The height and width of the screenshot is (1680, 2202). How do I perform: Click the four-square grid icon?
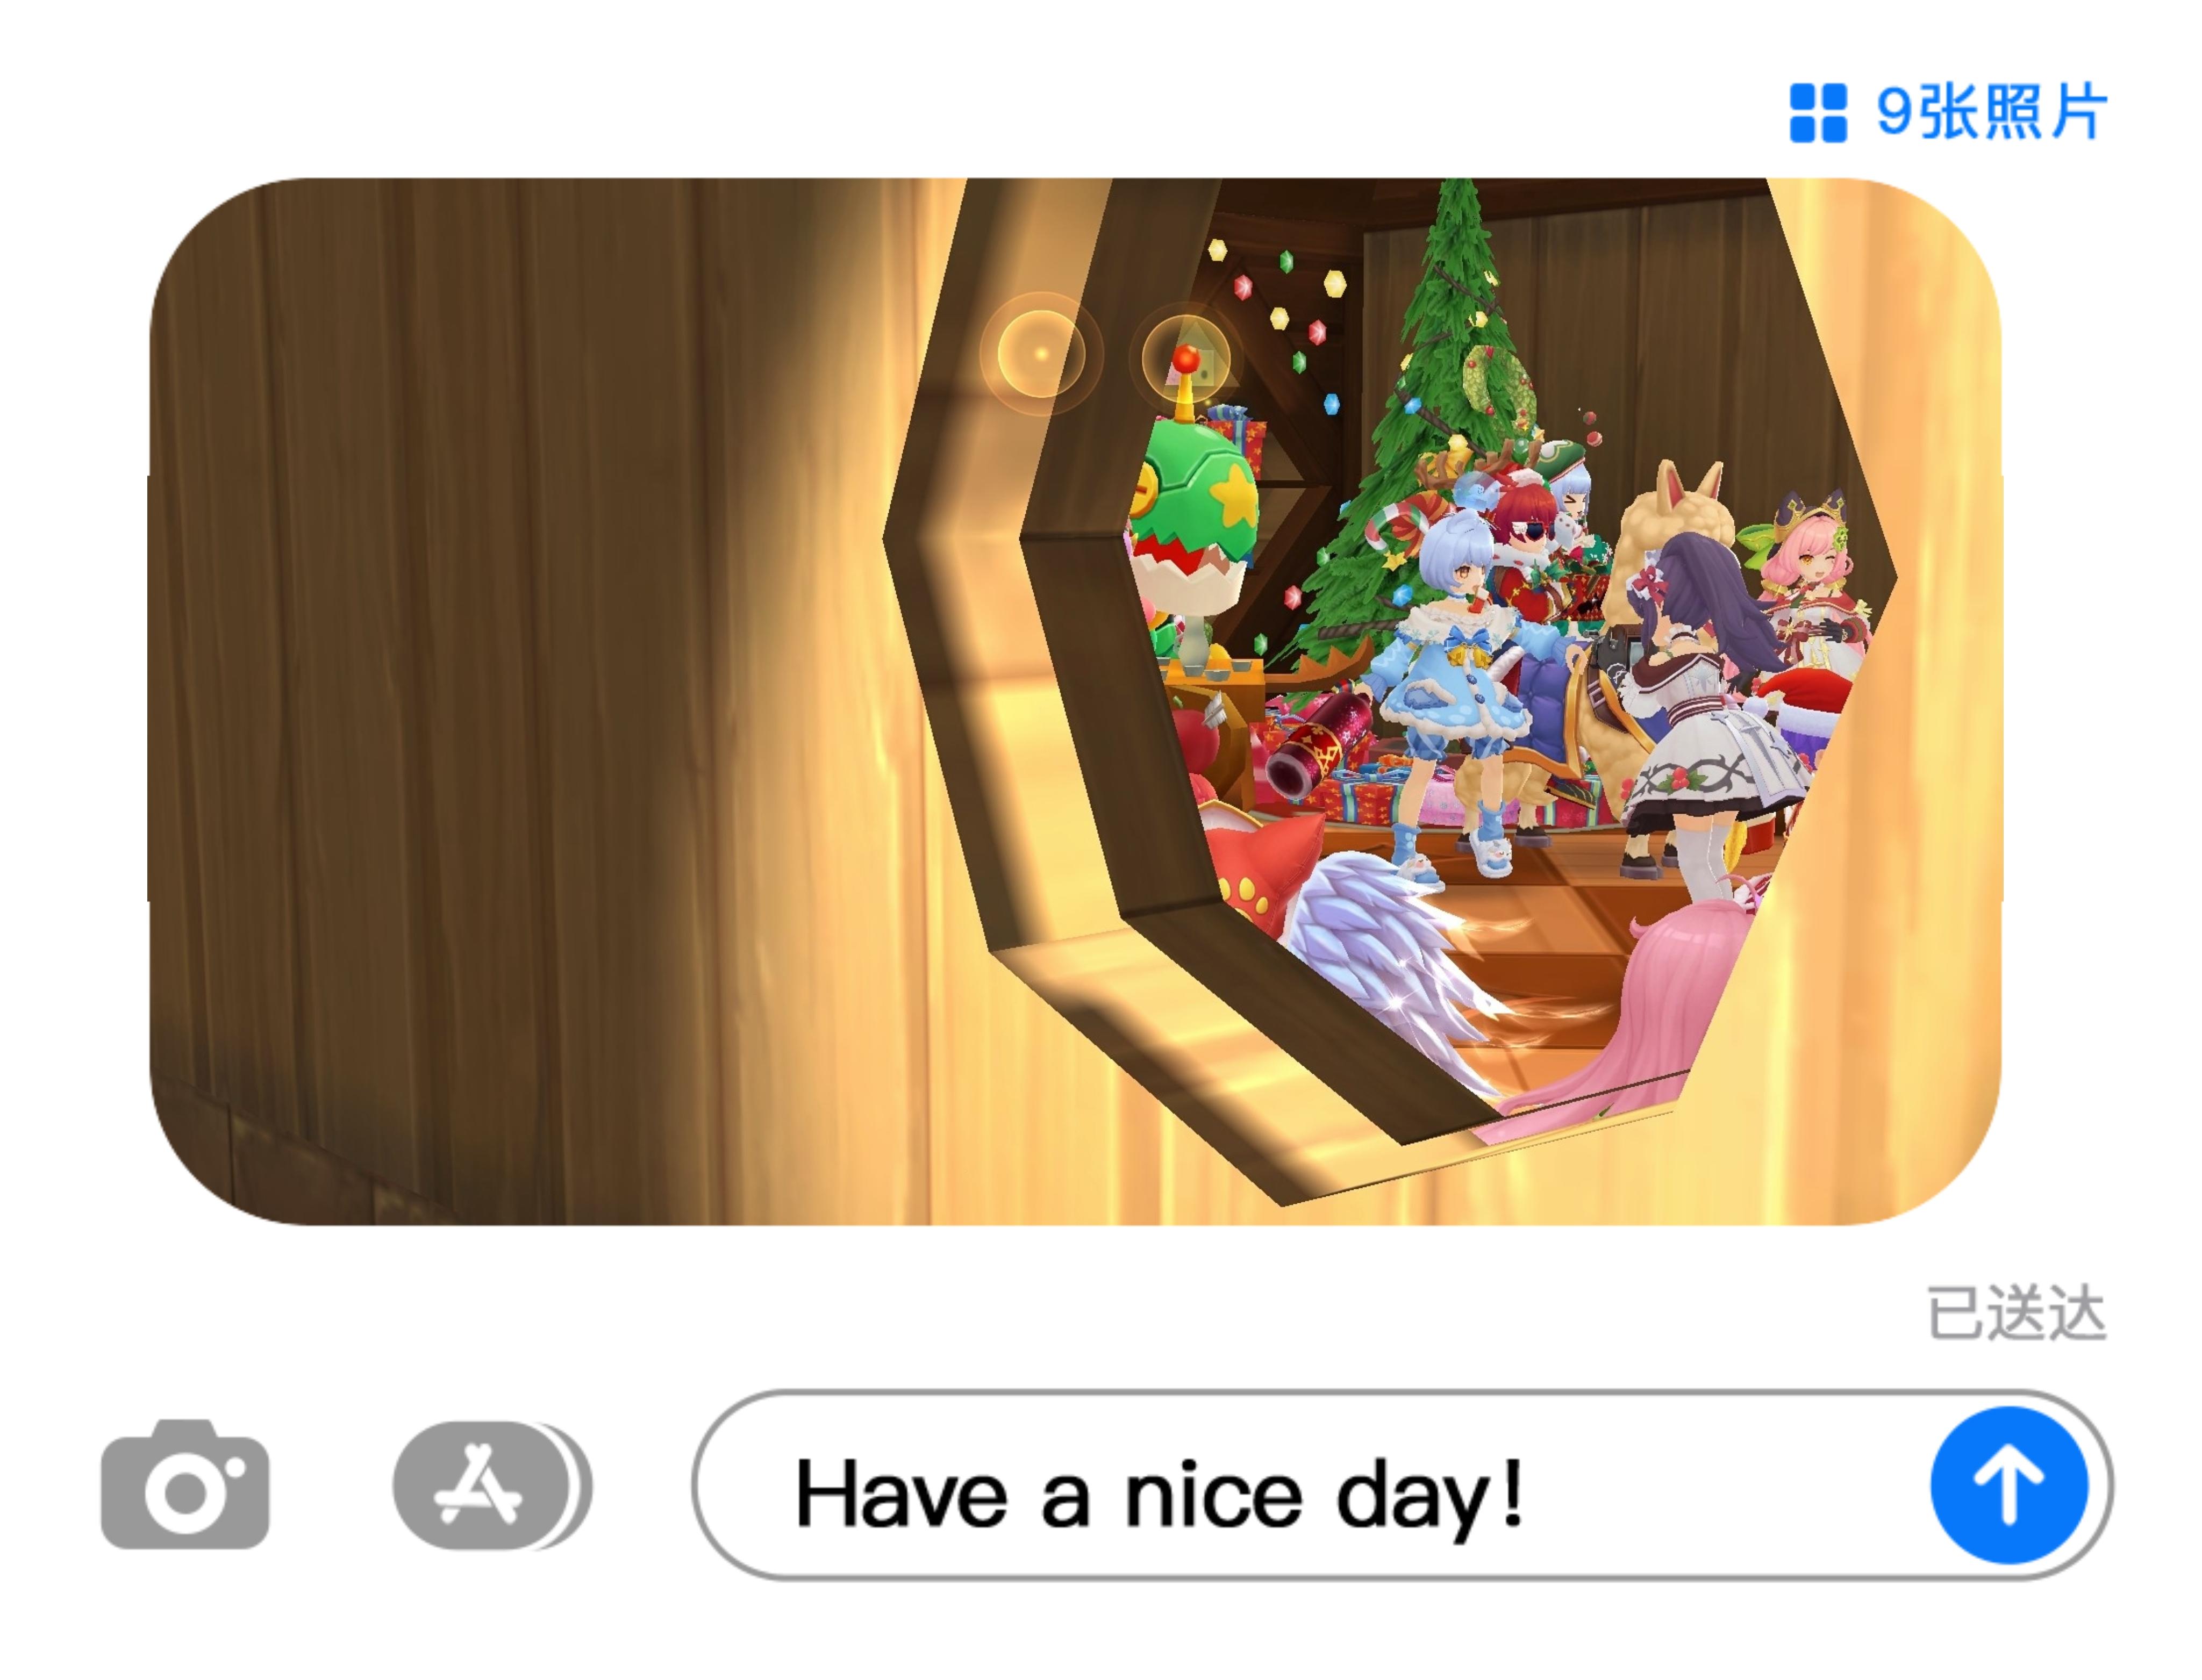[x=1817, y=112]
